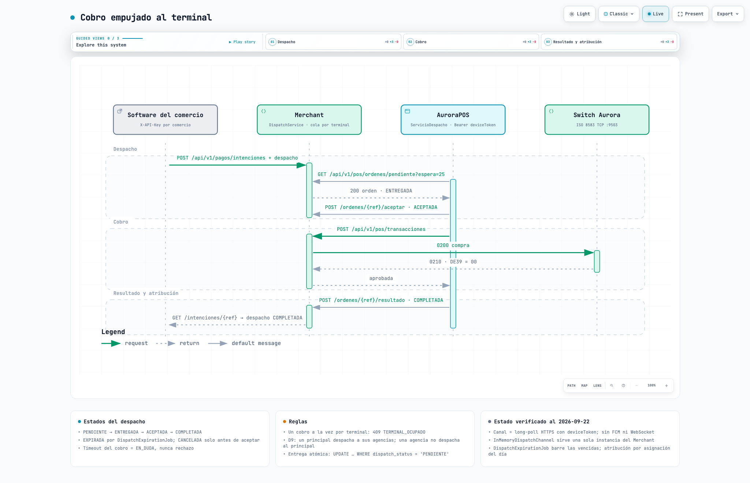Viewport: 750px width, 483px height.
Task: Zoom in with the plus button
Action: tap(667, 386)
